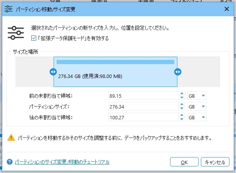This screenshot has width=236, height=173.
Task: Increase パーティションサイズ with up arrow
Action: [x=182, y=104]
